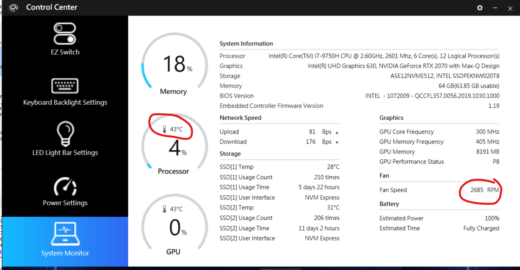Click the download arrow indicator
This screenshot has width=520, height=270.
tap(337, 142)
